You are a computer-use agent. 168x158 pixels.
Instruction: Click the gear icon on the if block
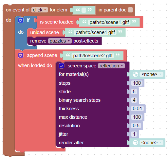tap(21, 20)
